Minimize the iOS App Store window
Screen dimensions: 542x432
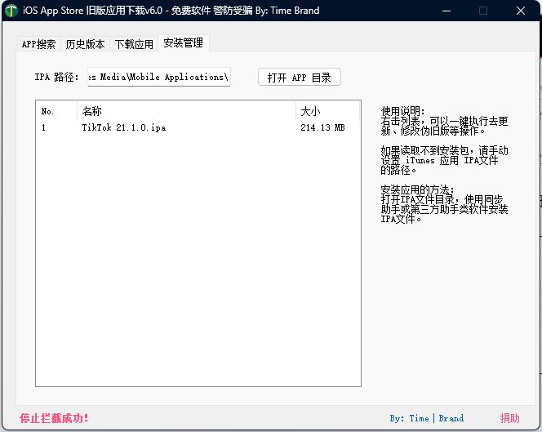click(x=446, y=11)
